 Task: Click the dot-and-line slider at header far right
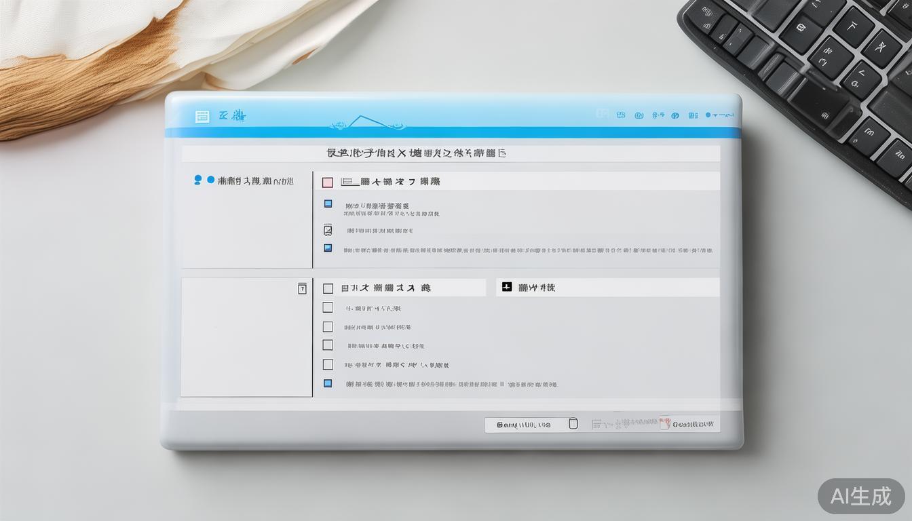pyautogui.click(x=719, y=115)
